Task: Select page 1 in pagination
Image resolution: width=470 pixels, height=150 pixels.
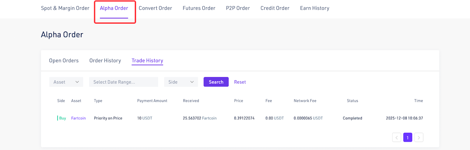Action: coord(407,137)
